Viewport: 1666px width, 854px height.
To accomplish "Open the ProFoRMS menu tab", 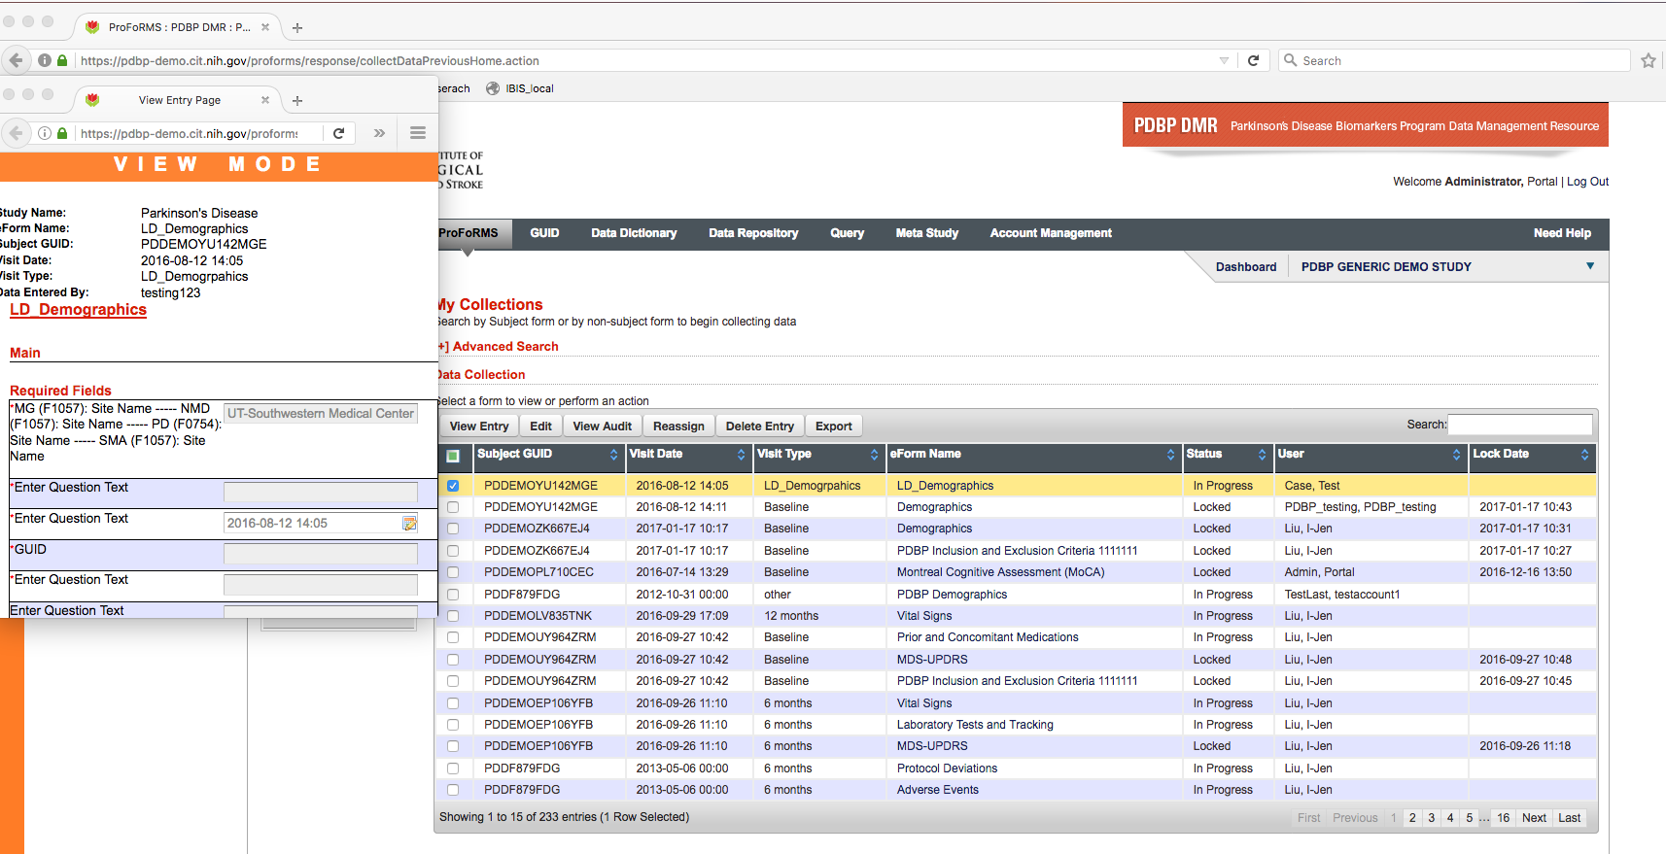I will click(x=469, y=233).
